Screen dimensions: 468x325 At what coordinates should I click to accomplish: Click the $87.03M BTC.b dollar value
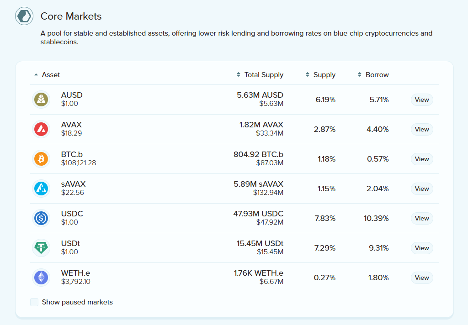270,163
